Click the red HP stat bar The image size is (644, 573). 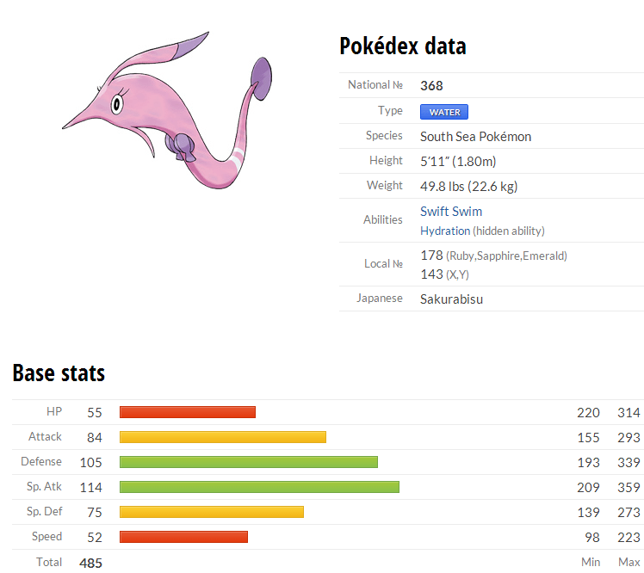tap(188, 412)
